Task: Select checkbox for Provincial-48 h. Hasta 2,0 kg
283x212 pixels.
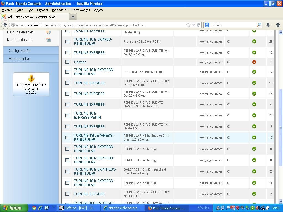Action: pyautogui.click(x=67, y=72)
